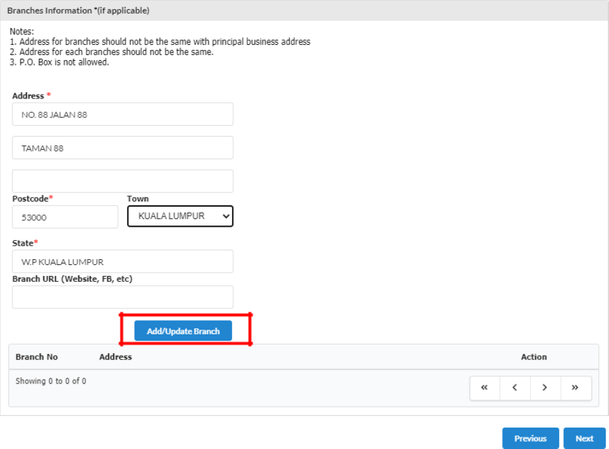
Task: Click the empty third address line field
Action: (122, 181)
